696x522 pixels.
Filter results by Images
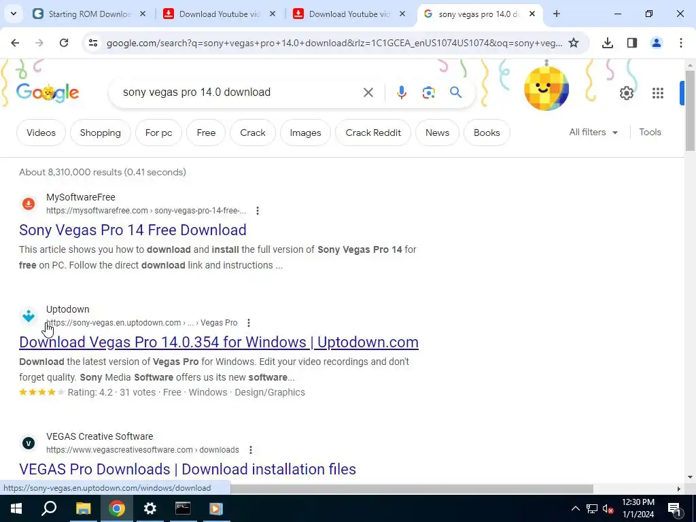(x=305, y=133)
